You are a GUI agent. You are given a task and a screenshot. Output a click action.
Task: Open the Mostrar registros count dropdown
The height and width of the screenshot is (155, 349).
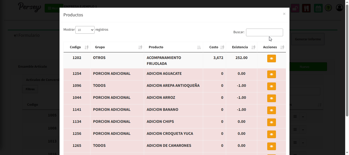[x=85, y=30]
